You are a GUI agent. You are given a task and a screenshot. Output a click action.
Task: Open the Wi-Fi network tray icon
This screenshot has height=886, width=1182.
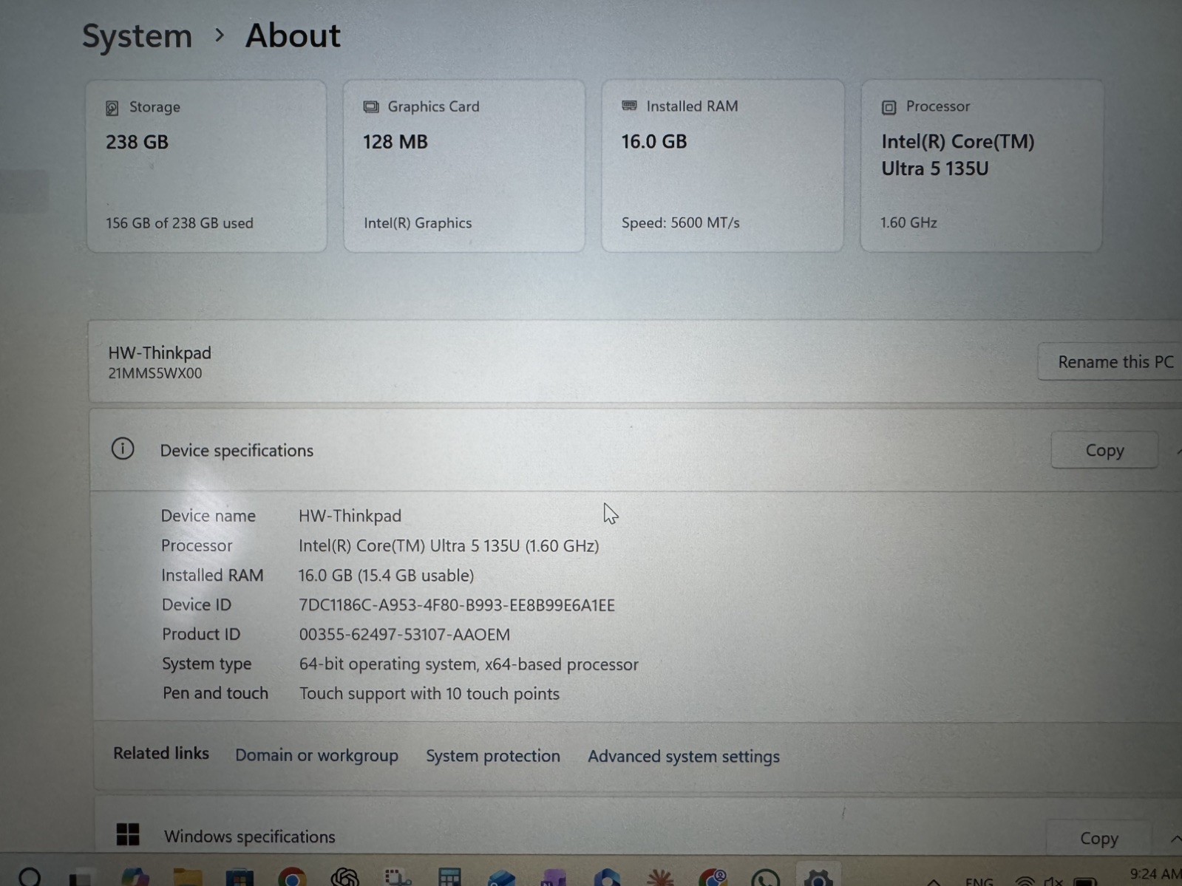[x=1025, y=881]
